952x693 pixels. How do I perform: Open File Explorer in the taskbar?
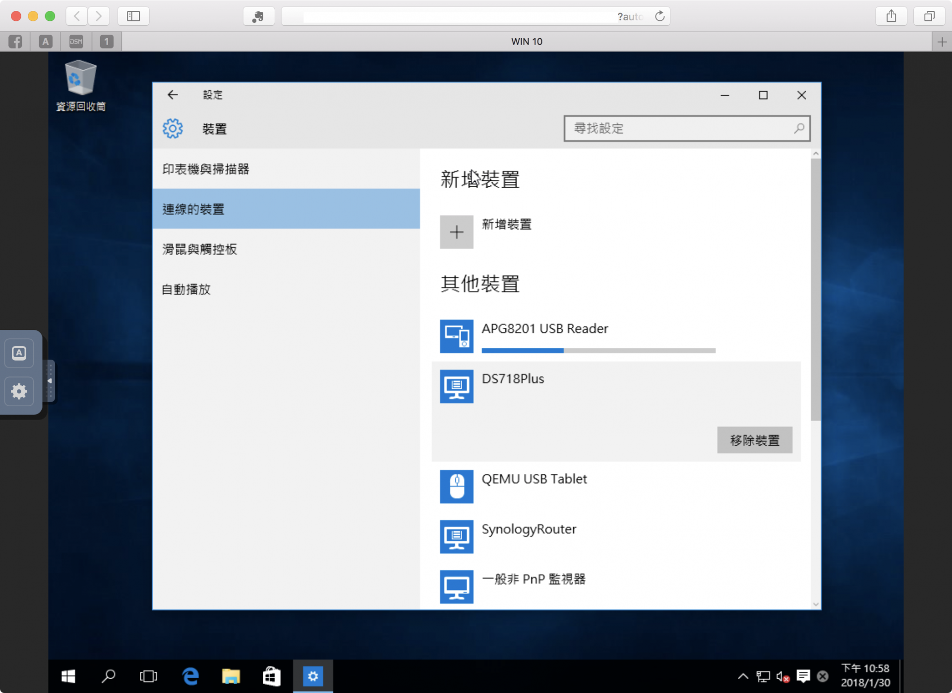coord(231,676)
